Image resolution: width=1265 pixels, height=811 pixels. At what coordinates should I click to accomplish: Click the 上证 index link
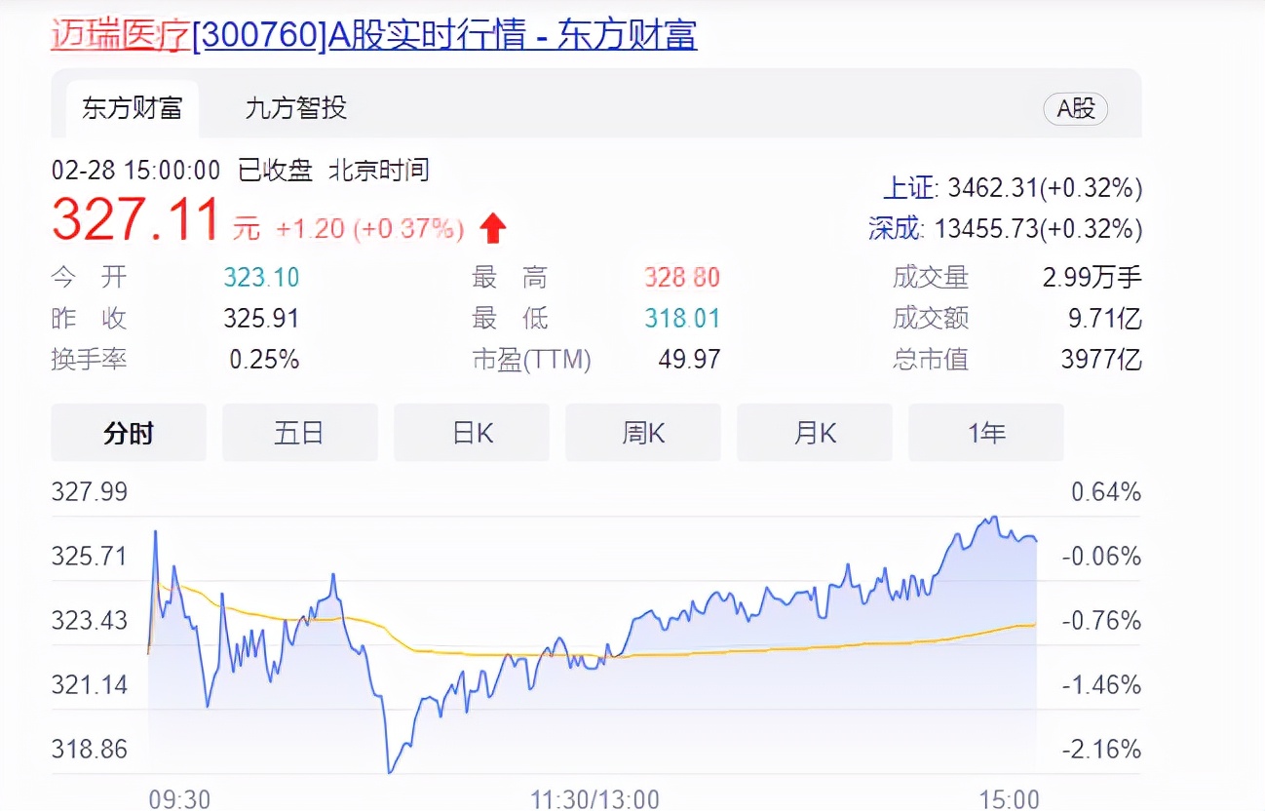[910, 188]
